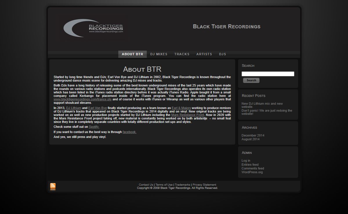This screenshot has height=214, width=348.
Task: Focus the sidebar search input field
Action: (x=268, y=74)
